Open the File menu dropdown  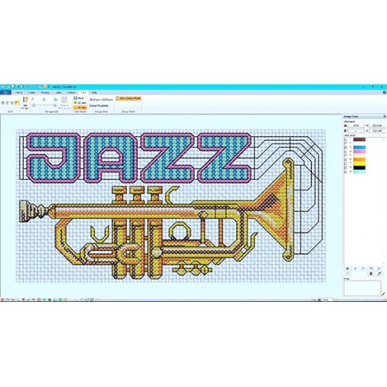(5, 92)
